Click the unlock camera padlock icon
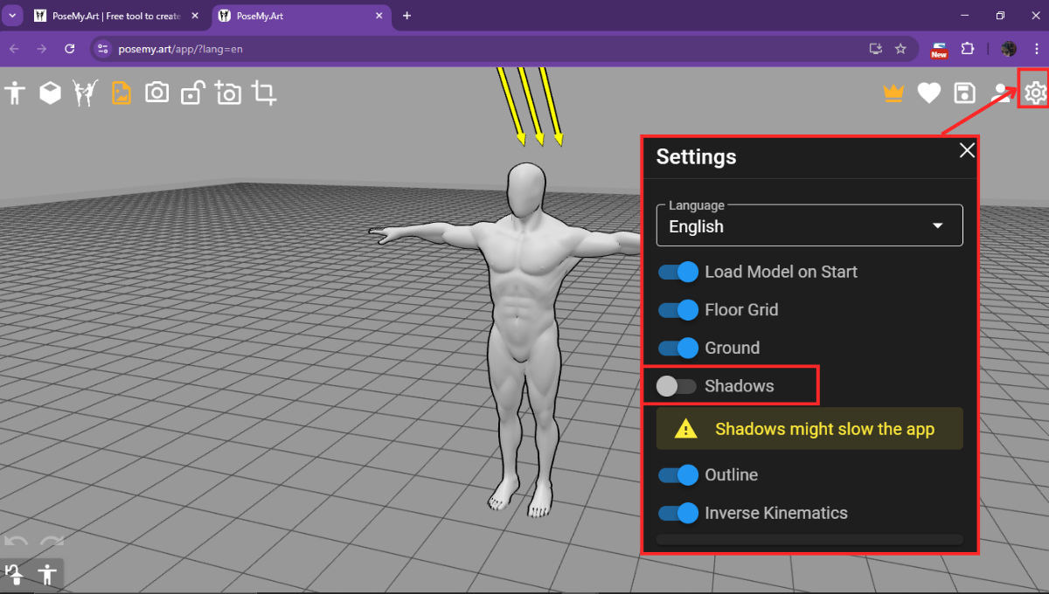The image size is (1049, 594). pos(193,92)
